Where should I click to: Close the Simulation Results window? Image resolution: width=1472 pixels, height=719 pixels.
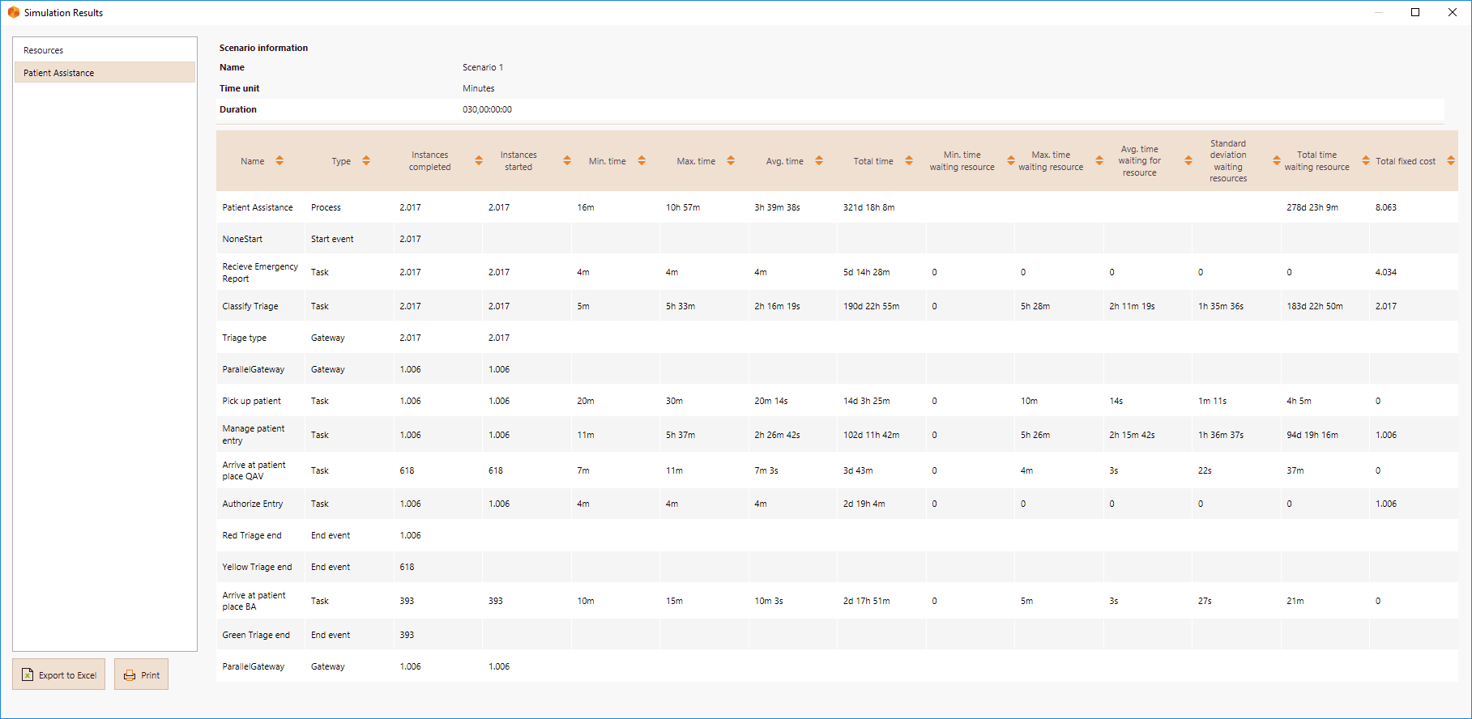tap(1453, 12)
